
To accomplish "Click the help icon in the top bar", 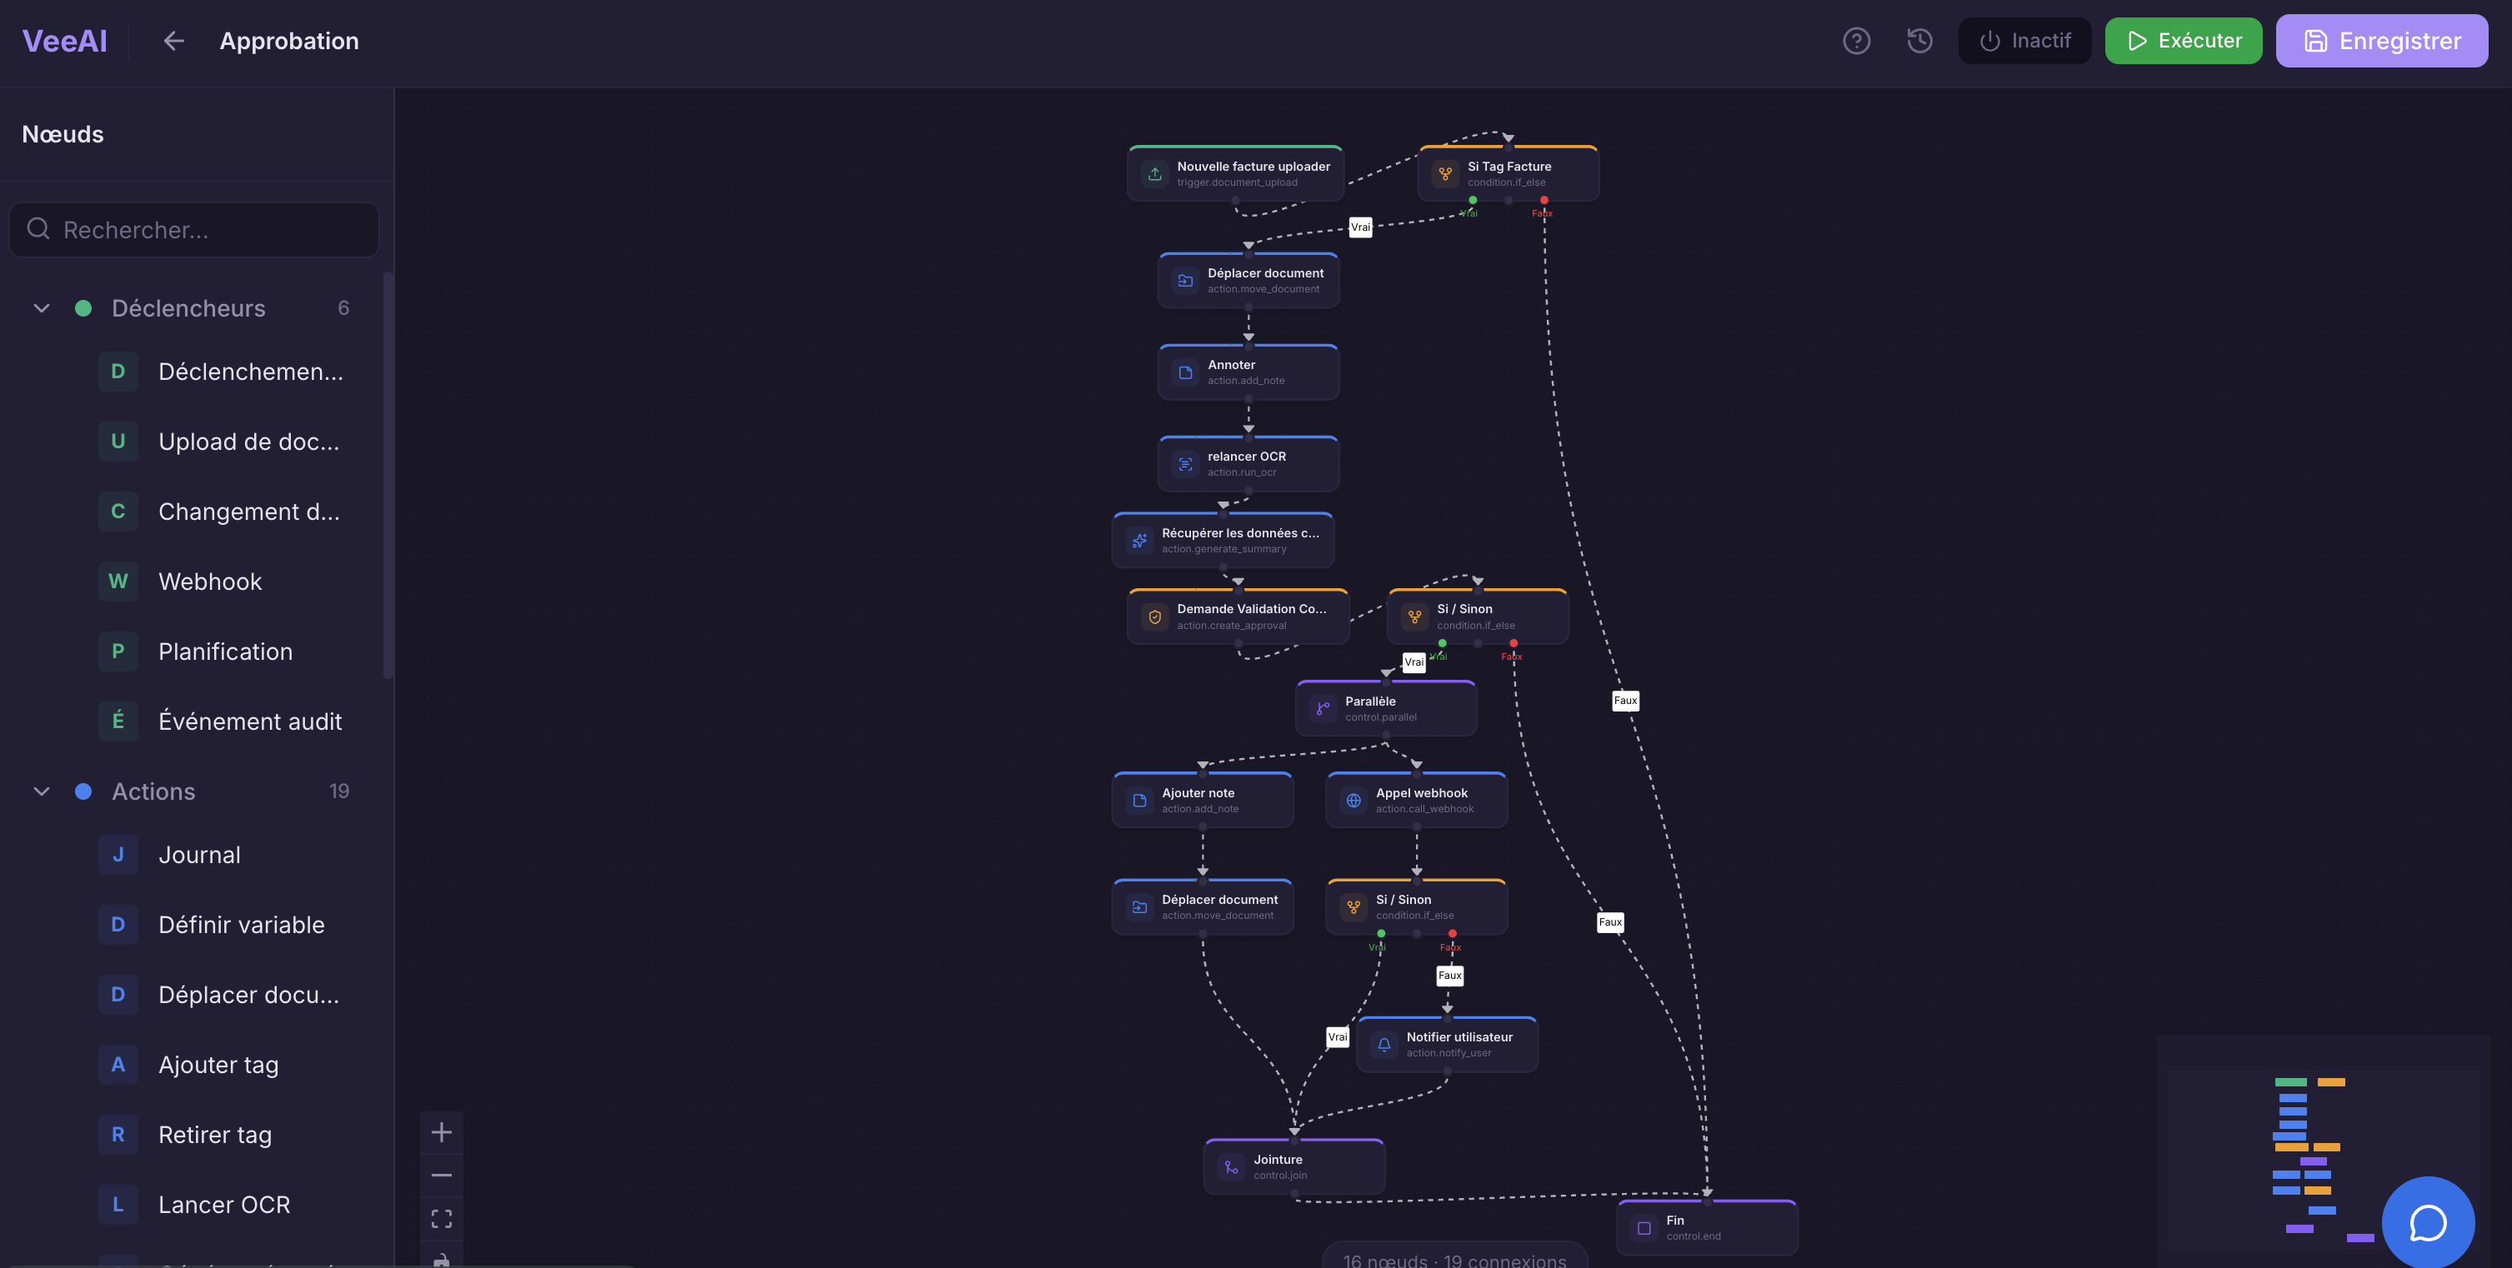I will pyautogui.click(x=1857, y=40).
